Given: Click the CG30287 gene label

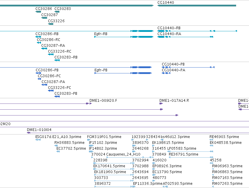Looking at the screenshot, I should (x=49, y=15).
